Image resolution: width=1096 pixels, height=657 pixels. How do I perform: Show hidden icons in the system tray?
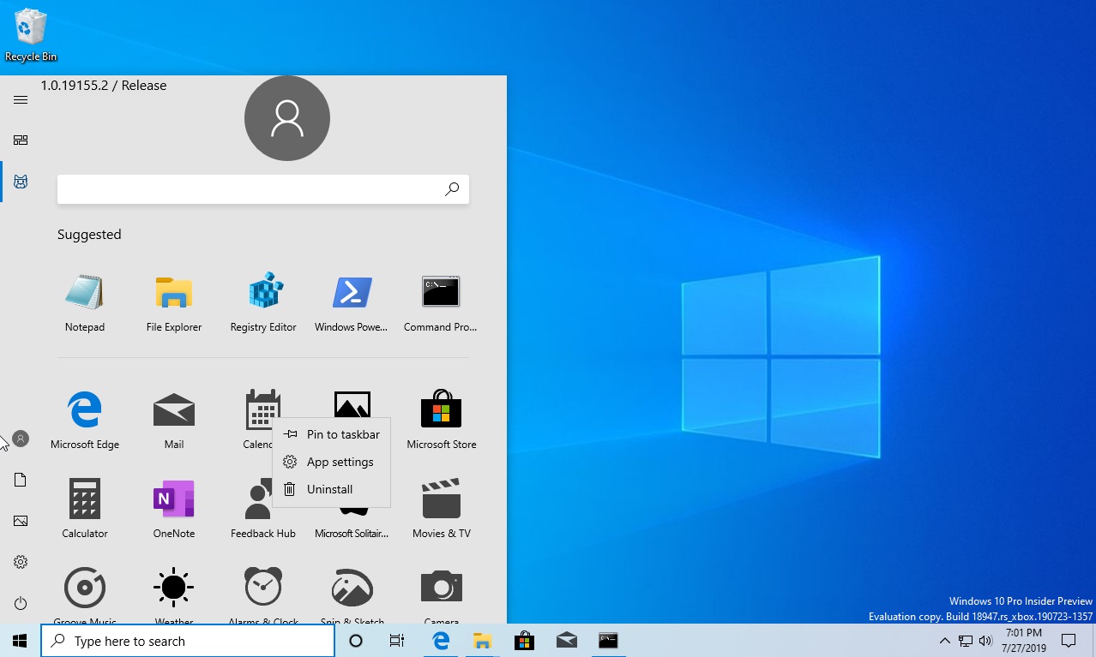tap(944, 640)
